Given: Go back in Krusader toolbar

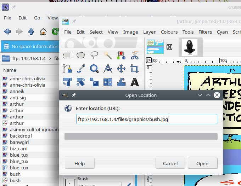Looking at the screenshot, I should coord(7,31).
